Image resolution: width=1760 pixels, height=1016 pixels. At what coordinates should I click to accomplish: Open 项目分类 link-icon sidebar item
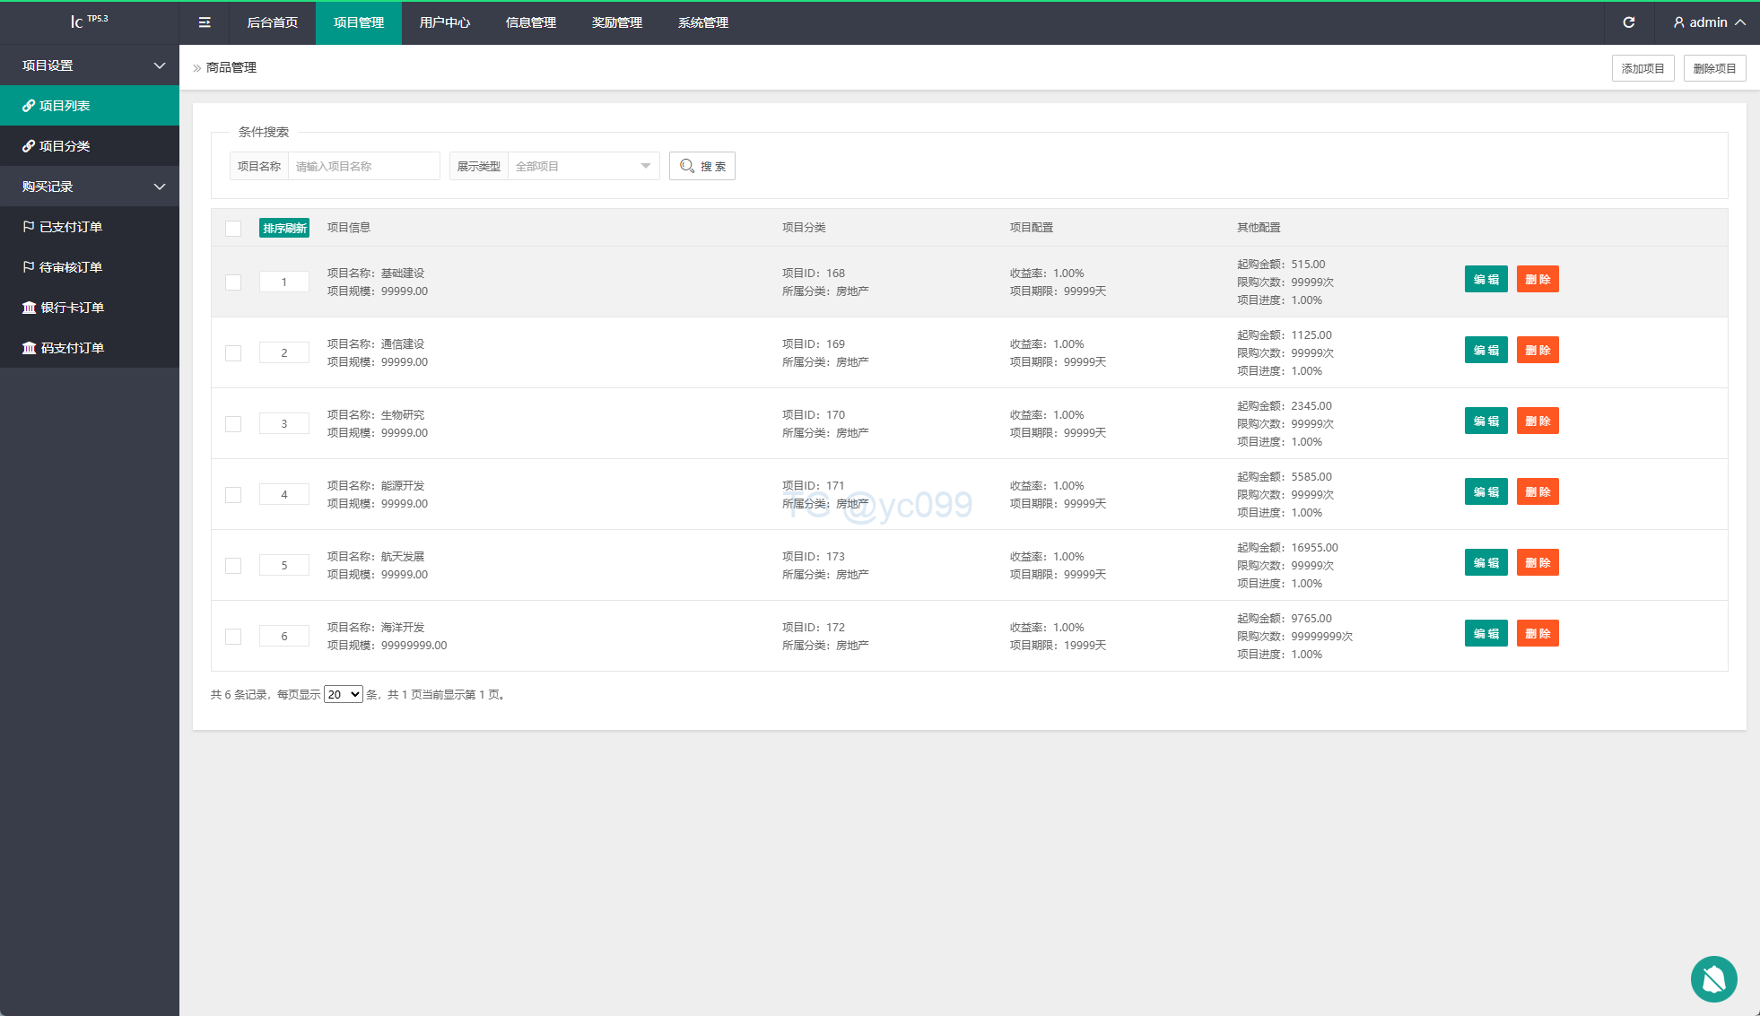pyautogui.click(x=65, y=146)
